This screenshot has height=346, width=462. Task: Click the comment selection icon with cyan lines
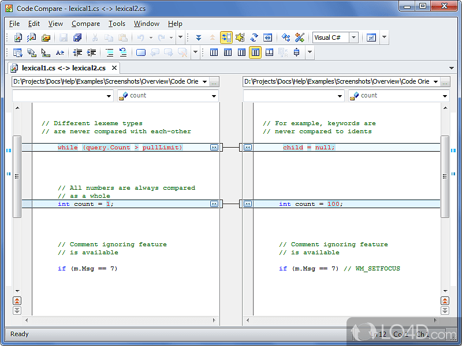point(109,52)
